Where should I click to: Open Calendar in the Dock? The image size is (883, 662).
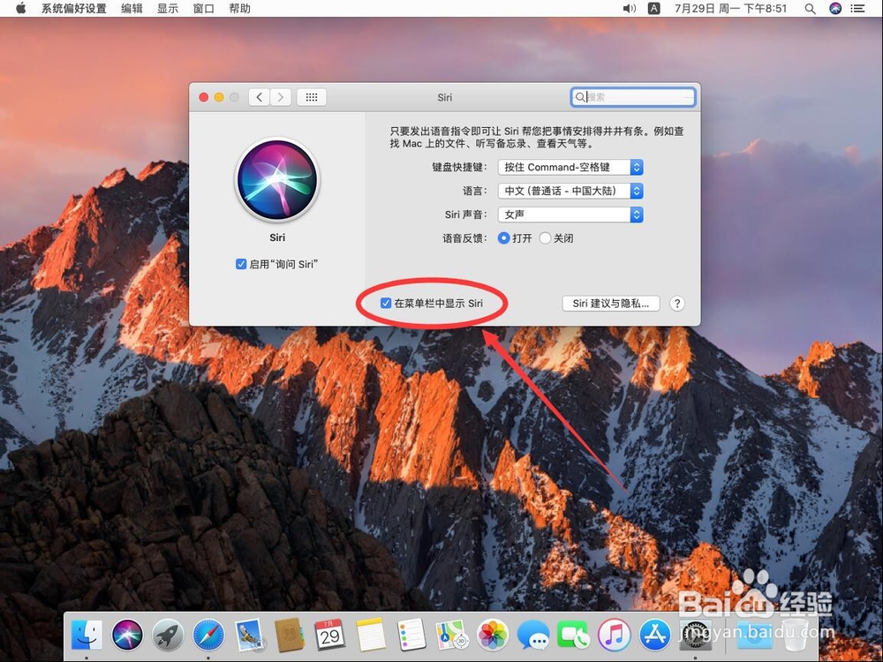pos(330,636)
